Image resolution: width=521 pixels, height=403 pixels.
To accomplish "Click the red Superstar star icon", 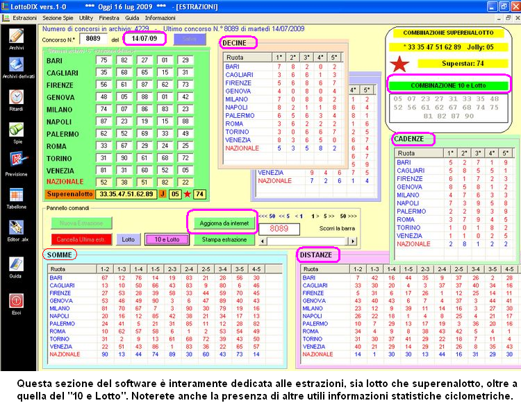I will (x=399, y=64).
